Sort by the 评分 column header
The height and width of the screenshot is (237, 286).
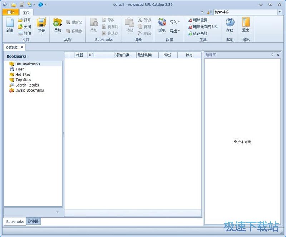click(168, 55)
